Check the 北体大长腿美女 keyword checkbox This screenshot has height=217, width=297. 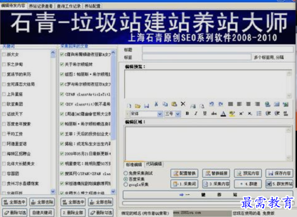4,164
